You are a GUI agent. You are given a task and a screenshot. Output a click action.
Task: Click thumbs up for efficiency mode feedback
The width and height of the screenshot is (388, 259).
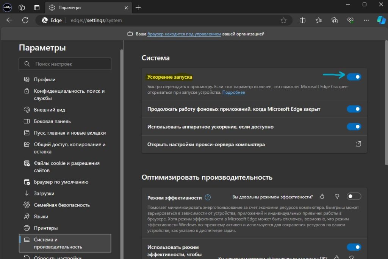pyautogui.click(x=322, y=197)
